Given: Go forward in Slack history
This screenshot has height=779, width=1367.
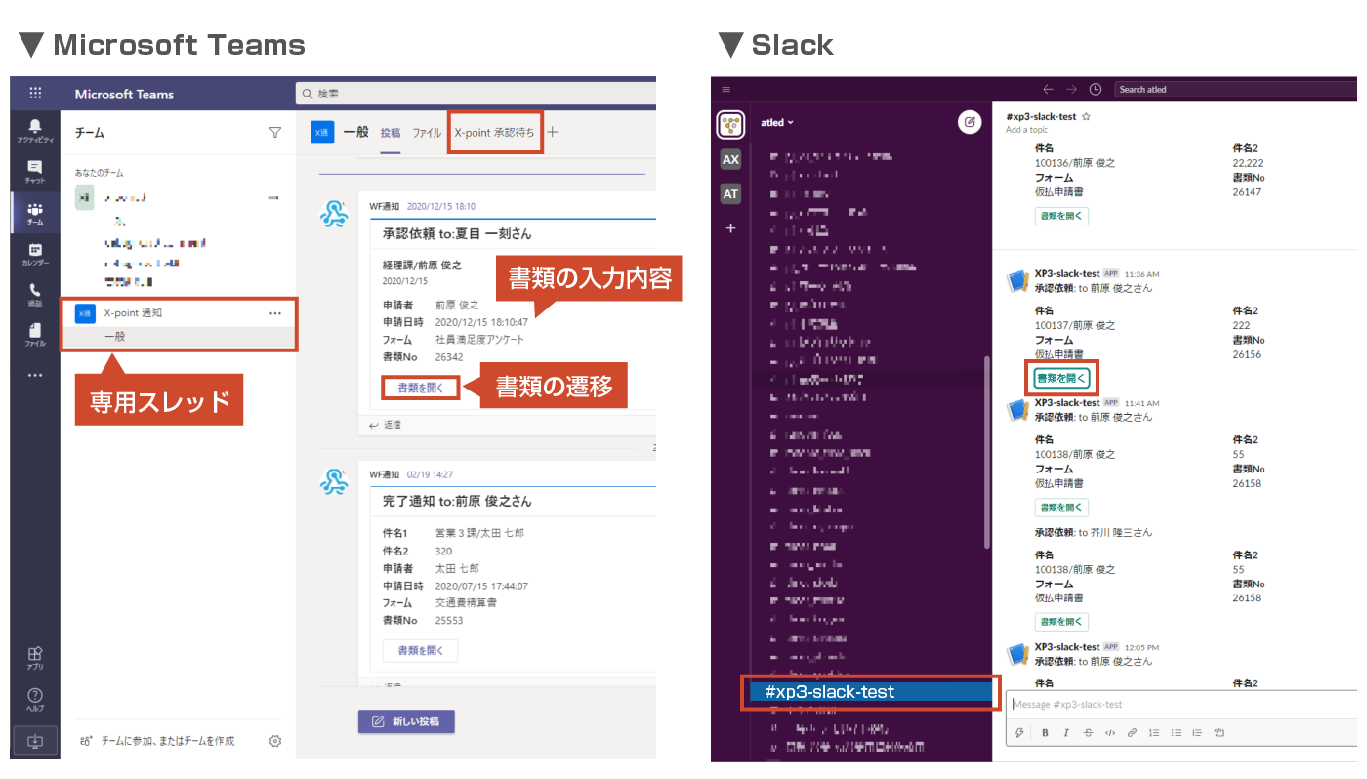Looking at the screenshot, I should (1071, 89).
